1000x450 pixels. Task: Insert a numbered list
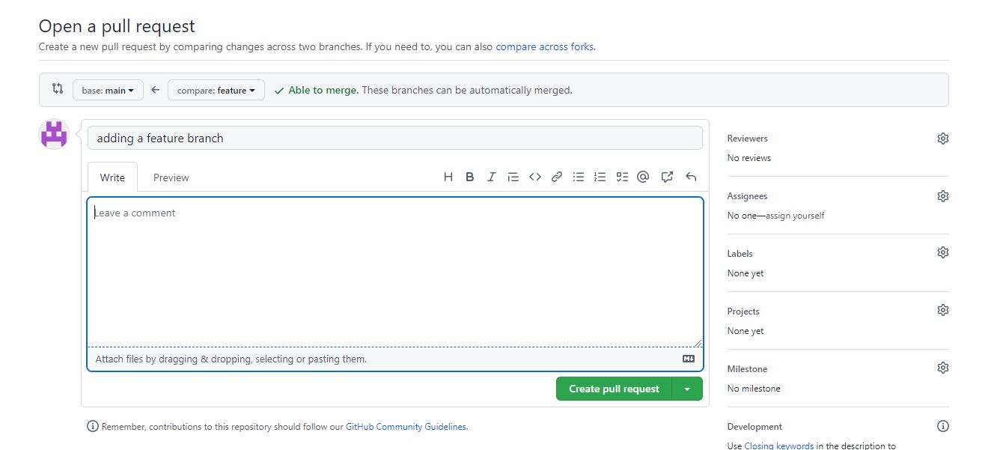click(x=600, y=177)
